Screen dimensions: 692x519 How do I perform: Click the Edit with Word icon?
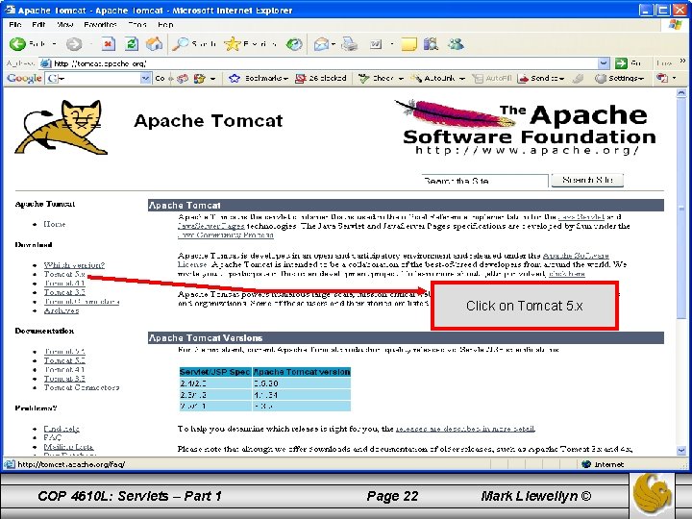[x=376, y=43]
